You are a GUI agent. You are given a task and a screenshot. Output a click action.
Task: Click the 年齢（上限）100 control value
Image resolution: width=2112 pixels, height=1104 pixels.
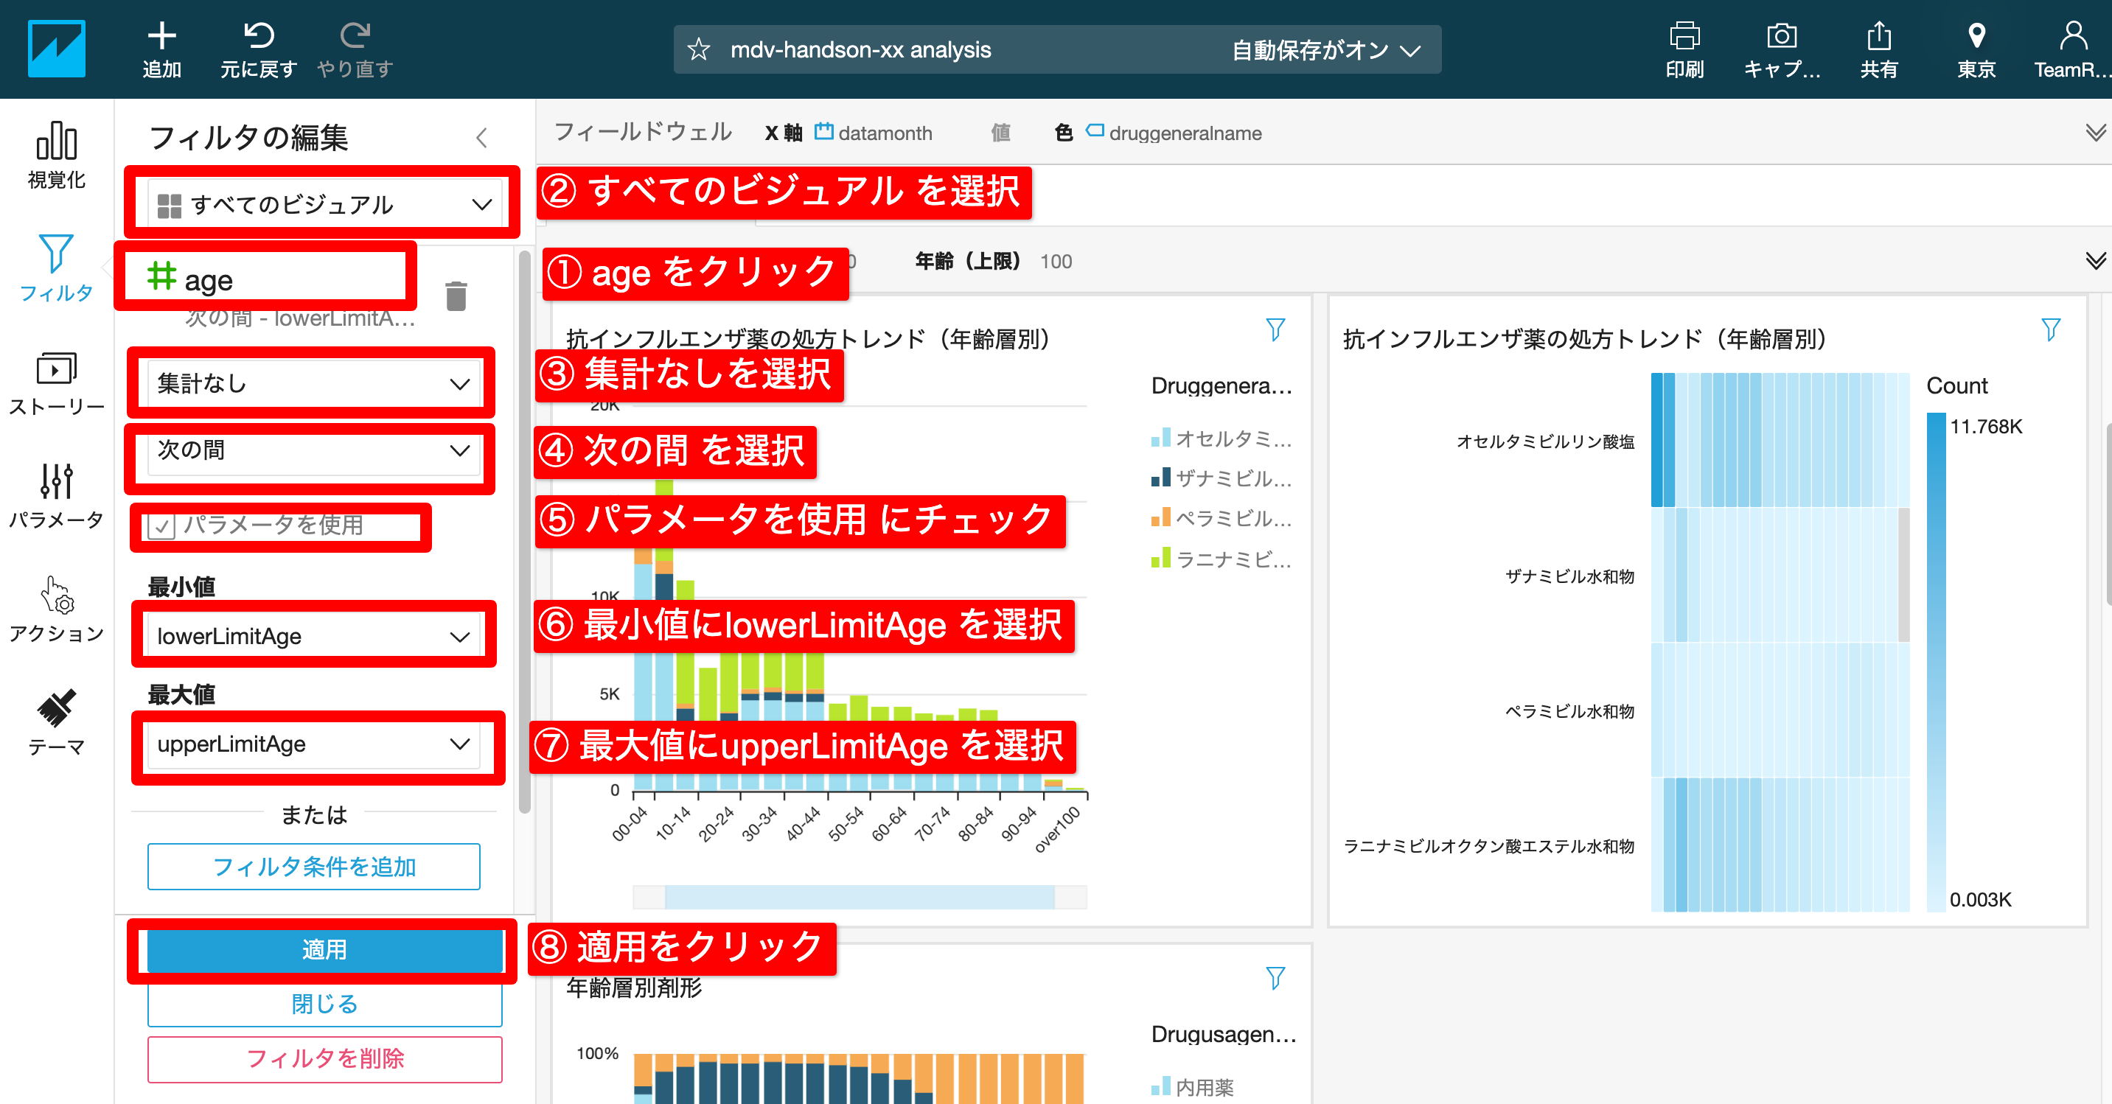[1056, 262]
